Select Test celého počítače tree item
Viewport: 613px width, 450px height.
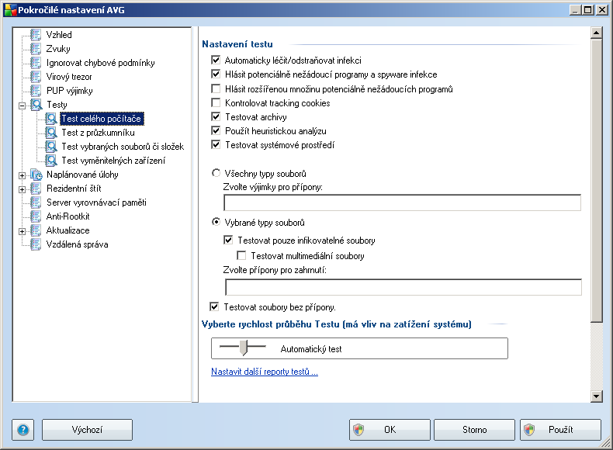pos(102,119)
